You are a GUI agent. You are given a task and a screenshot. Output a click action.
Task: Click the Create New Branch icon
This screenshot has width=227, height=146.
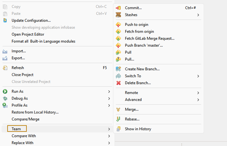coord(118,69)
